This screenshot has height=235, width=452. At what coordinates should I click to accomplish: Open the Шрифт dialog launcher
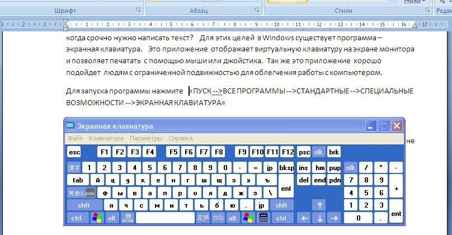click(139, 11)
